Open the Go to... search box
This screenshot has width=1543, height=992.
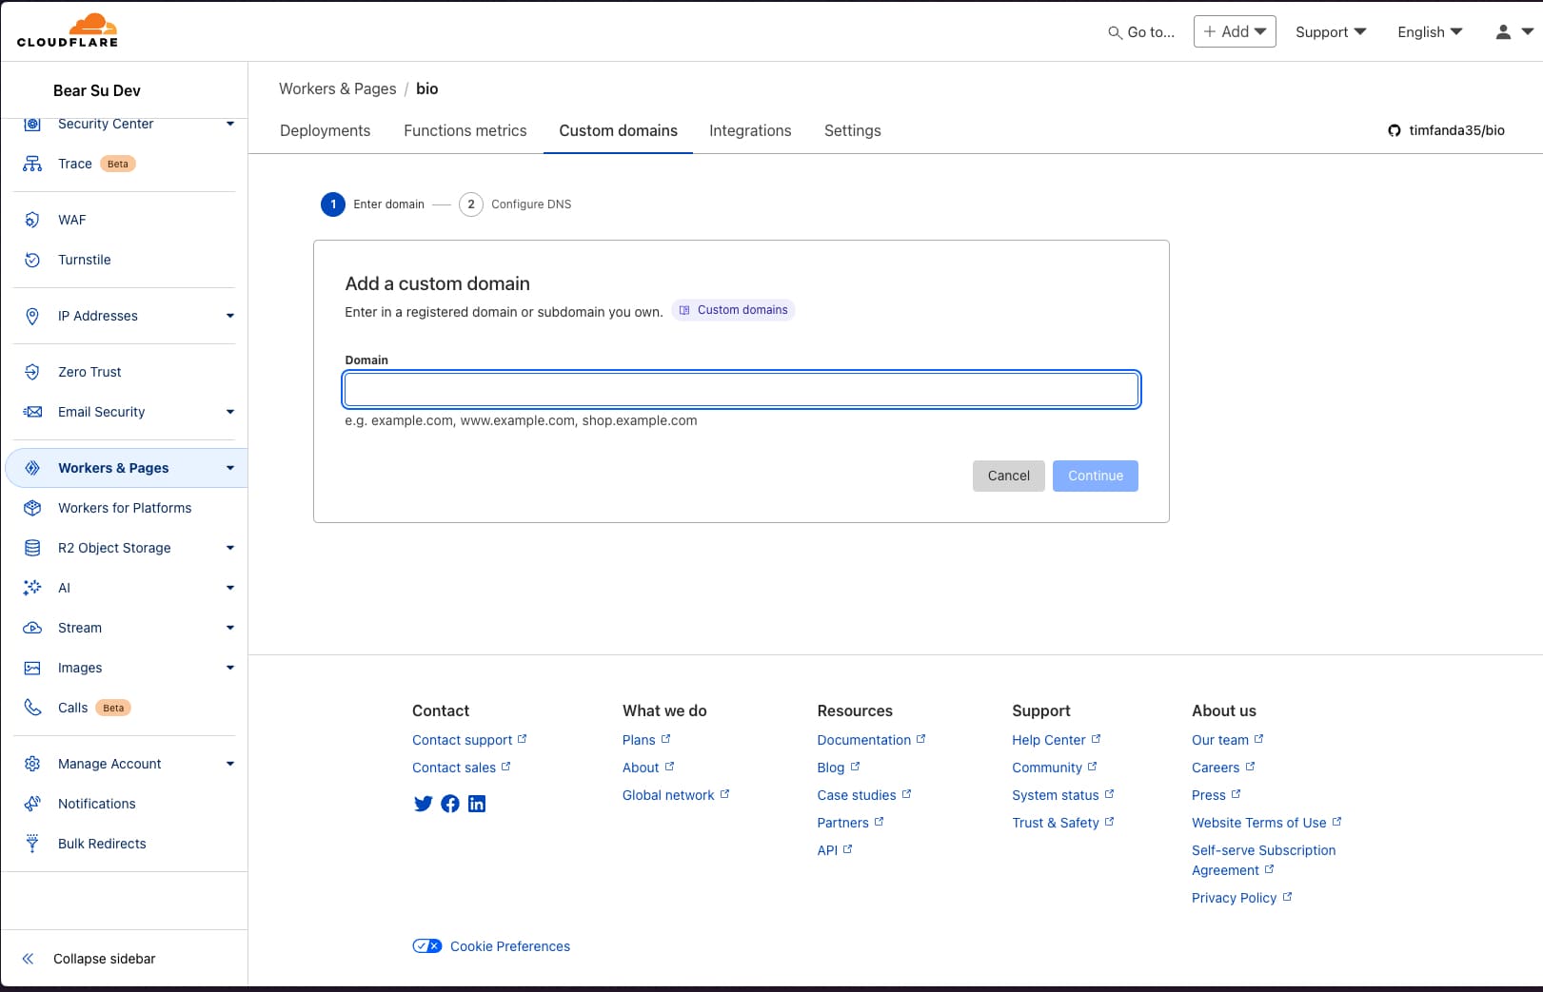[x=1141, y=32]
